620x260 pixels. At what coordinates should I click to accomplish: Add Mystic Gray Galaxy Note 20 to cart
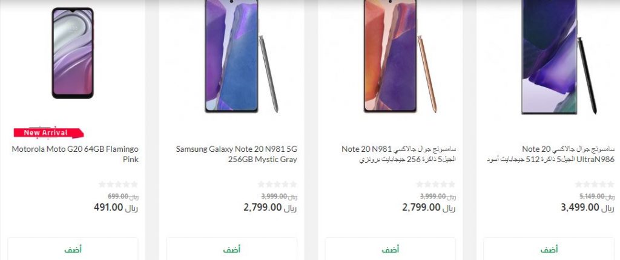coord(231,249)
